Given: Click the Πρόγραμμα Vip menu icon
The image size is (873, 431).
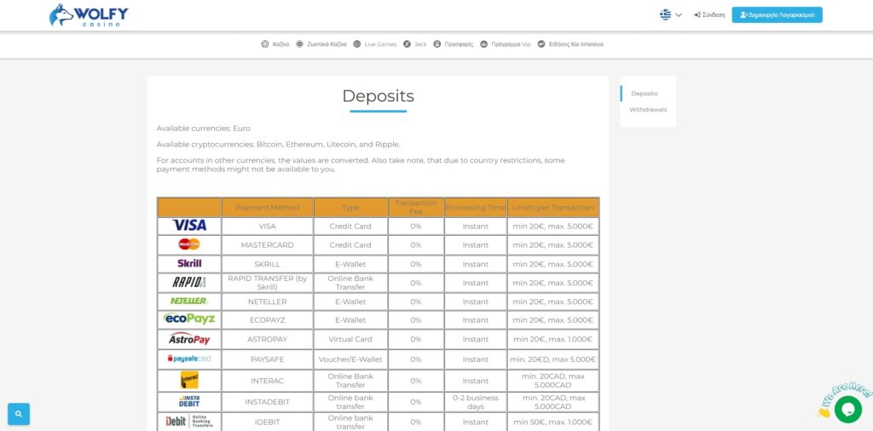Looking at the screenshot, I should 484,44.
